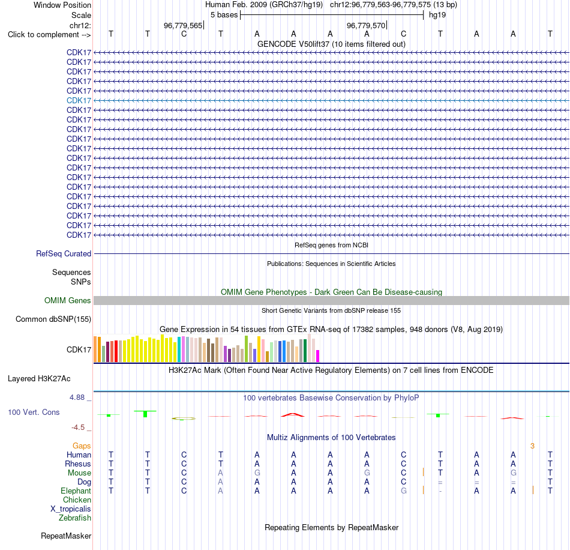Click the GENCODE V50lift37 track title
This screenshot has height=550, width=570.
[x=332, y=44]
